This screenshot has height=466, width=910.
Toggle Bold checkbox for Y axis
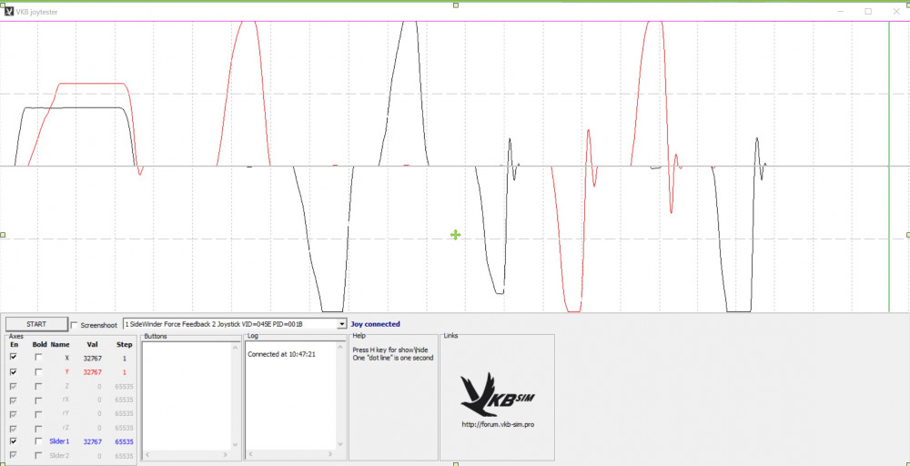pyautogui.click(x=38, y=372)
